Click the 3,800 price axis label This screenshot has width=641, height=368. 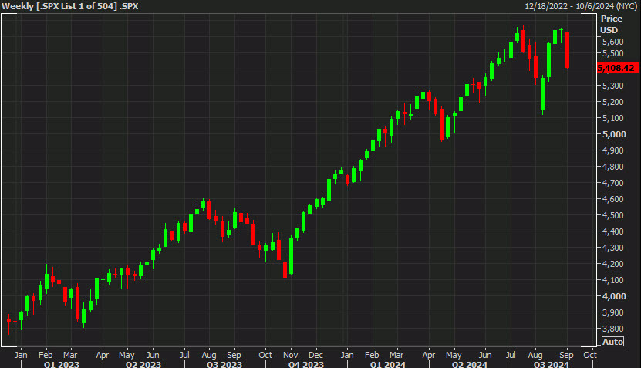[612, 329]
